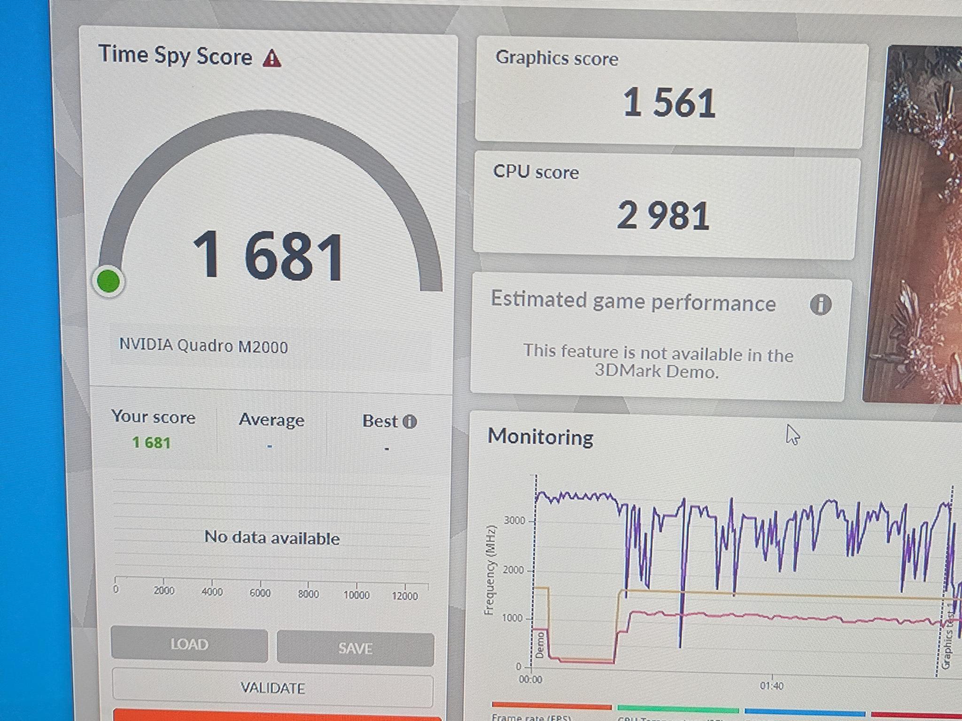This screenshot has height=721, width=962.
Task: Click the Graphics score label
Action: pyautogui.click(x=557, y=58)
